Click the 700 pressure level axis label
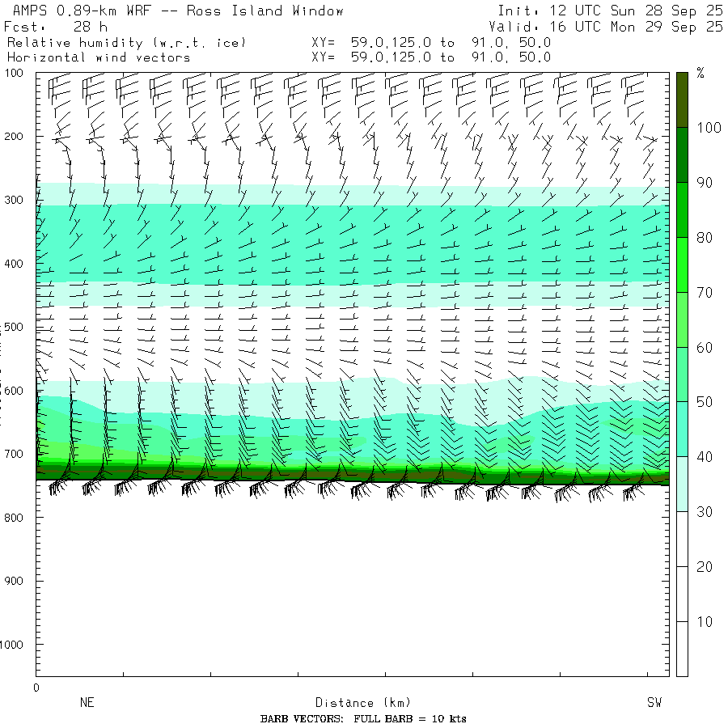Image resolution: width=728 pixels, height=728 pixels. pos(14,454)
